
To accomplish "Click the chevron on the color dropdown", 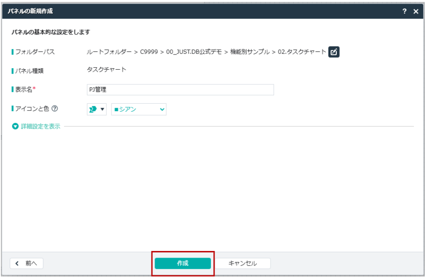I will (x=162, y=109).
